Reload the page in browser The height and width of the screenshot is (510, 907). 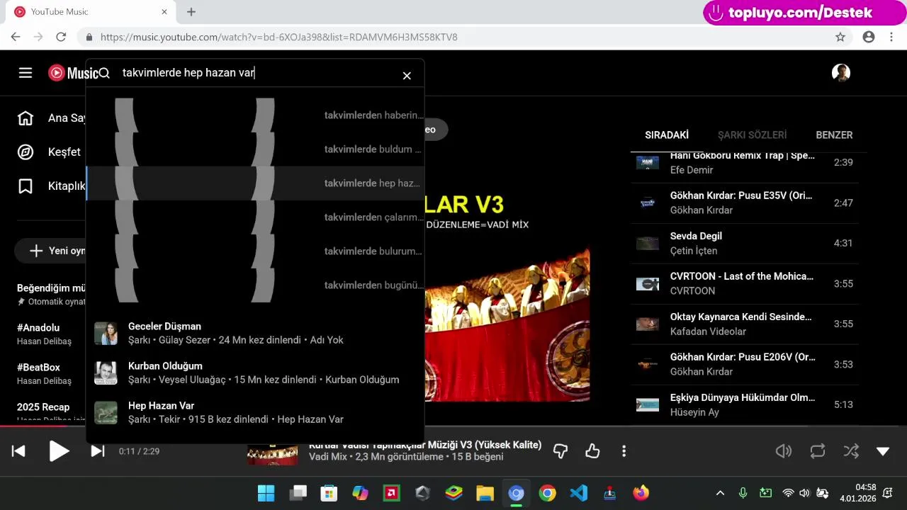point(61,37)
